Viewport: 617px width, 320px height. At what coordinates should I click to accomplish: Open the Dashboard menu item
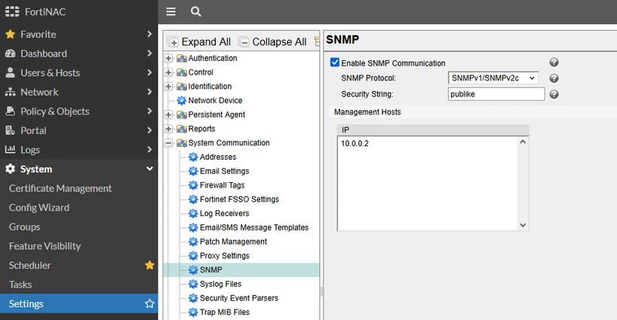[78, 53]
